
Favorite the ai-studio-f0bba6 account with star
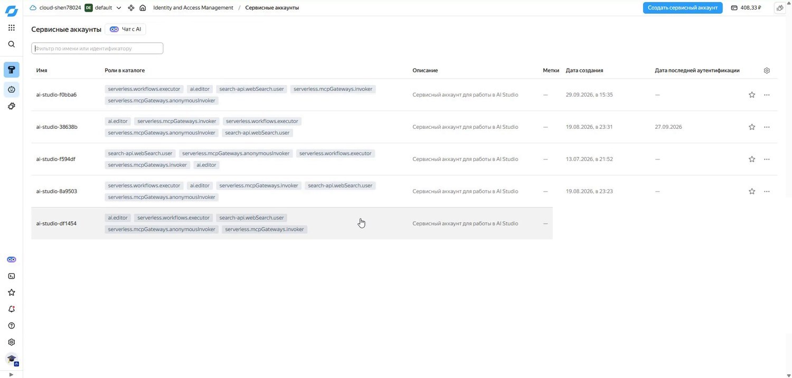pyautogui.click(x=752, y=95)
